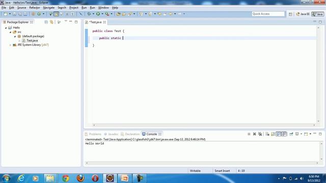The height and width of the screenshot is (183, 326).
Task: Click the Open Type folder icon
Action: point(119,14)
